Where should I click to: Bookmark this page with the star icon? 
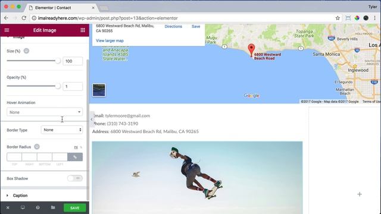pyautogui.click(x=338, y=18)
